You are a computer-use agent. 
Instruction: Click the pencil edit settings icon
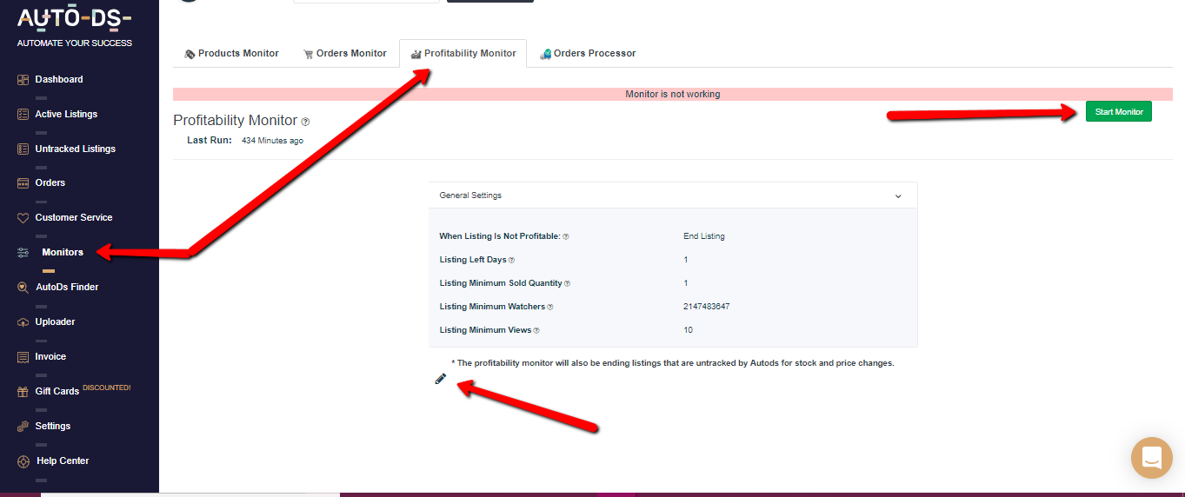click(440, 379)
